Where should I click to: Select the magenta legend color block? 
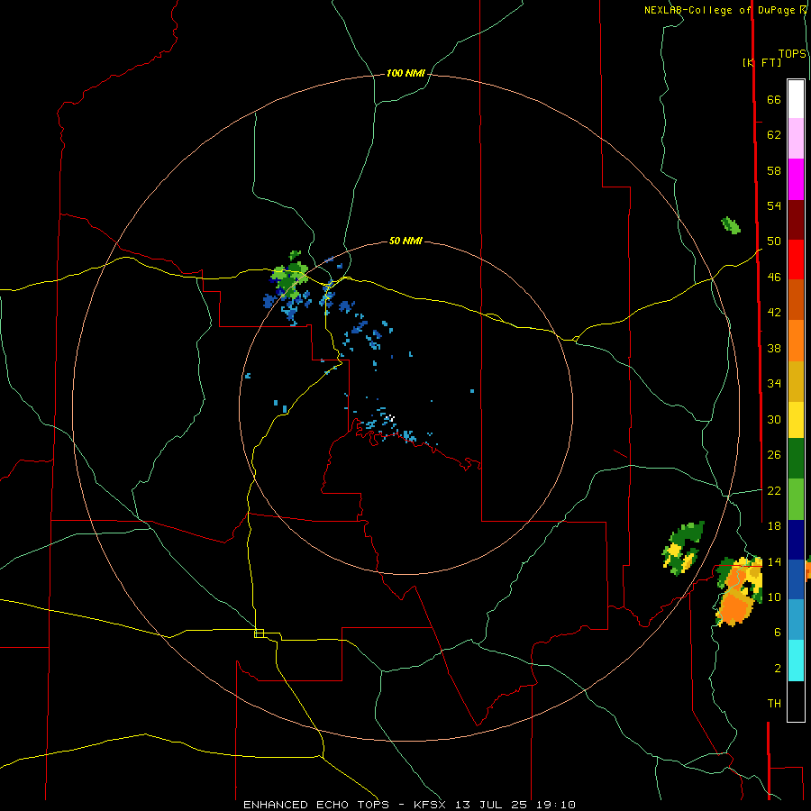click(796, 179)
